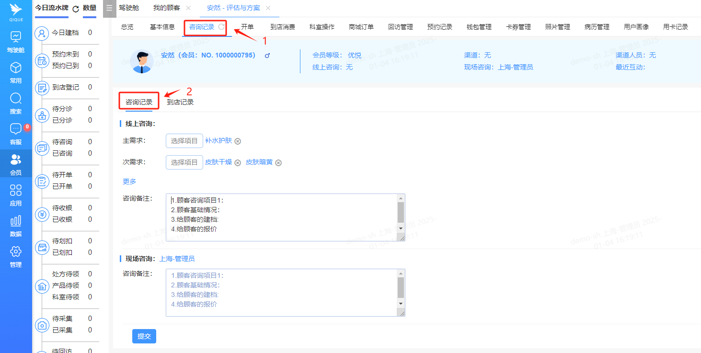Expand 更多 to show additional demand fields
This screenshot has height=353, width=701.
click(129, 181)
